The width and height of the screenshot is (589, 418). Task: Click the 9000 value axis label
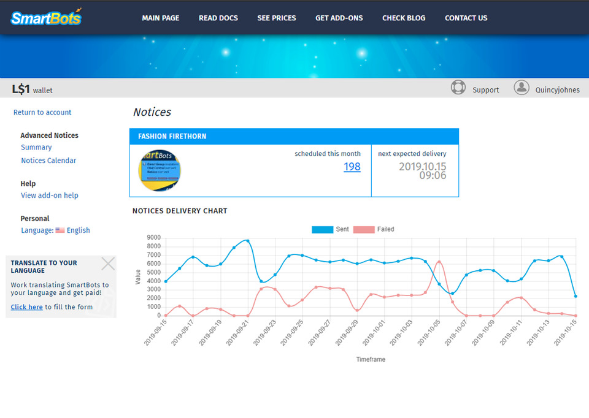[x=153, y=238]
